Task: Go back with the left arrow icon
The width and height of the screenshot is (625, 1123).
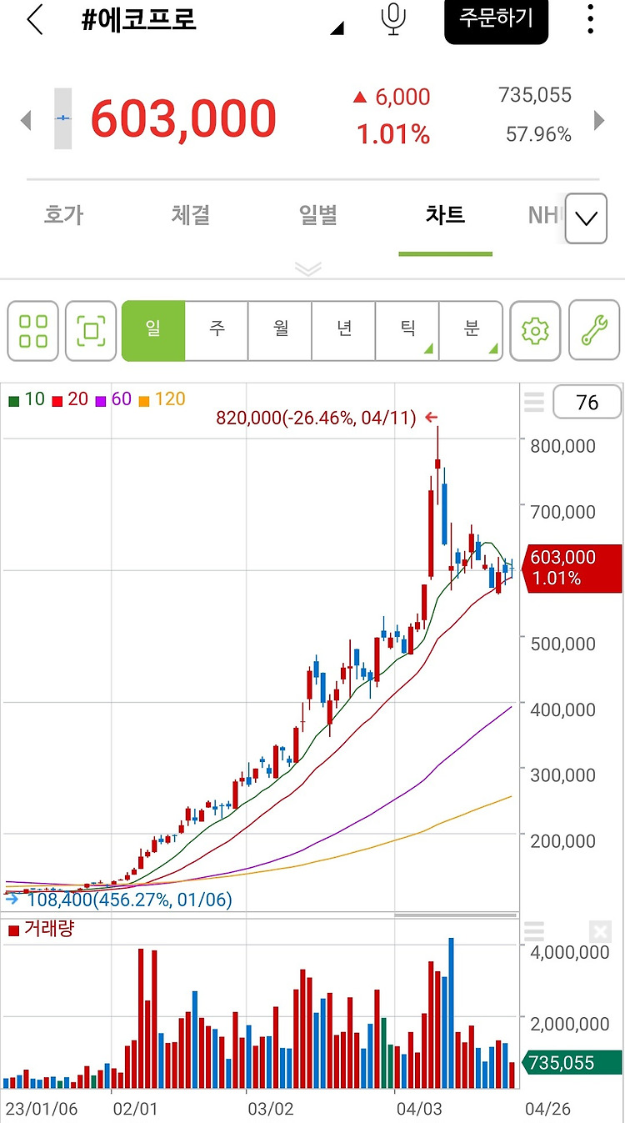Action: click(x=34, y=20)
